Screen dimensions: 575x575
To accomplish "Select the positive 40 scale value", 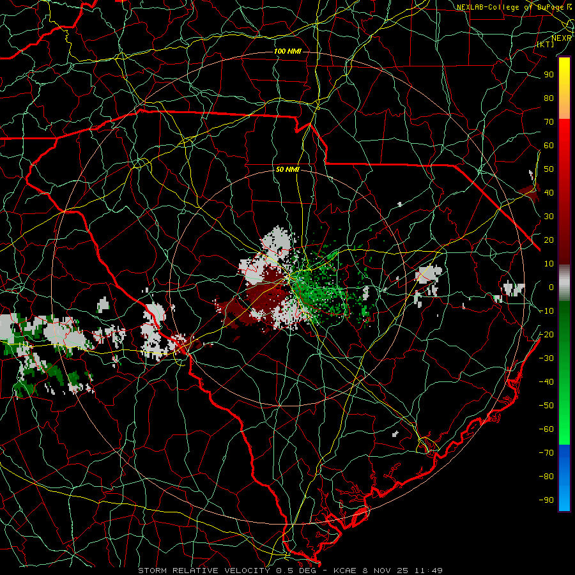I will point(549,192).
